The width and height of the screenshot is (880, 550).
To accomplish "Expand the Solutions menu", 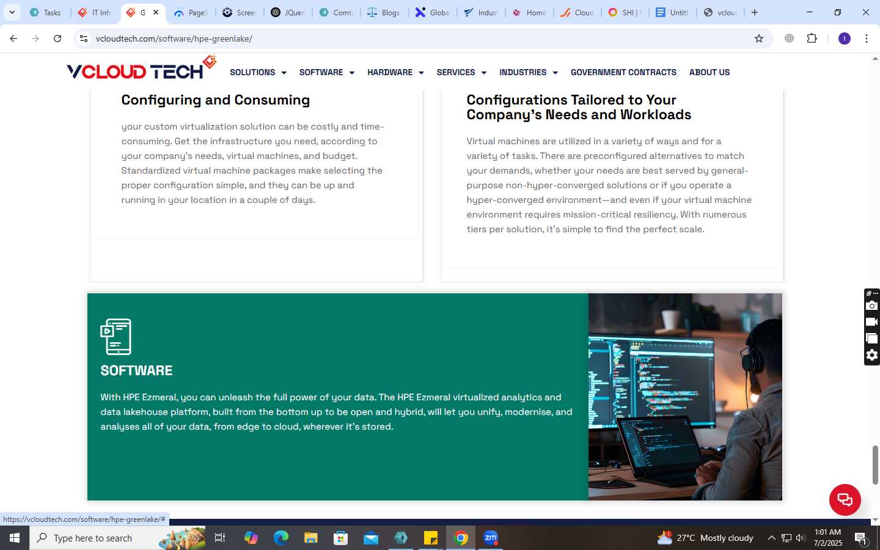I will click(x=258, y=72).
